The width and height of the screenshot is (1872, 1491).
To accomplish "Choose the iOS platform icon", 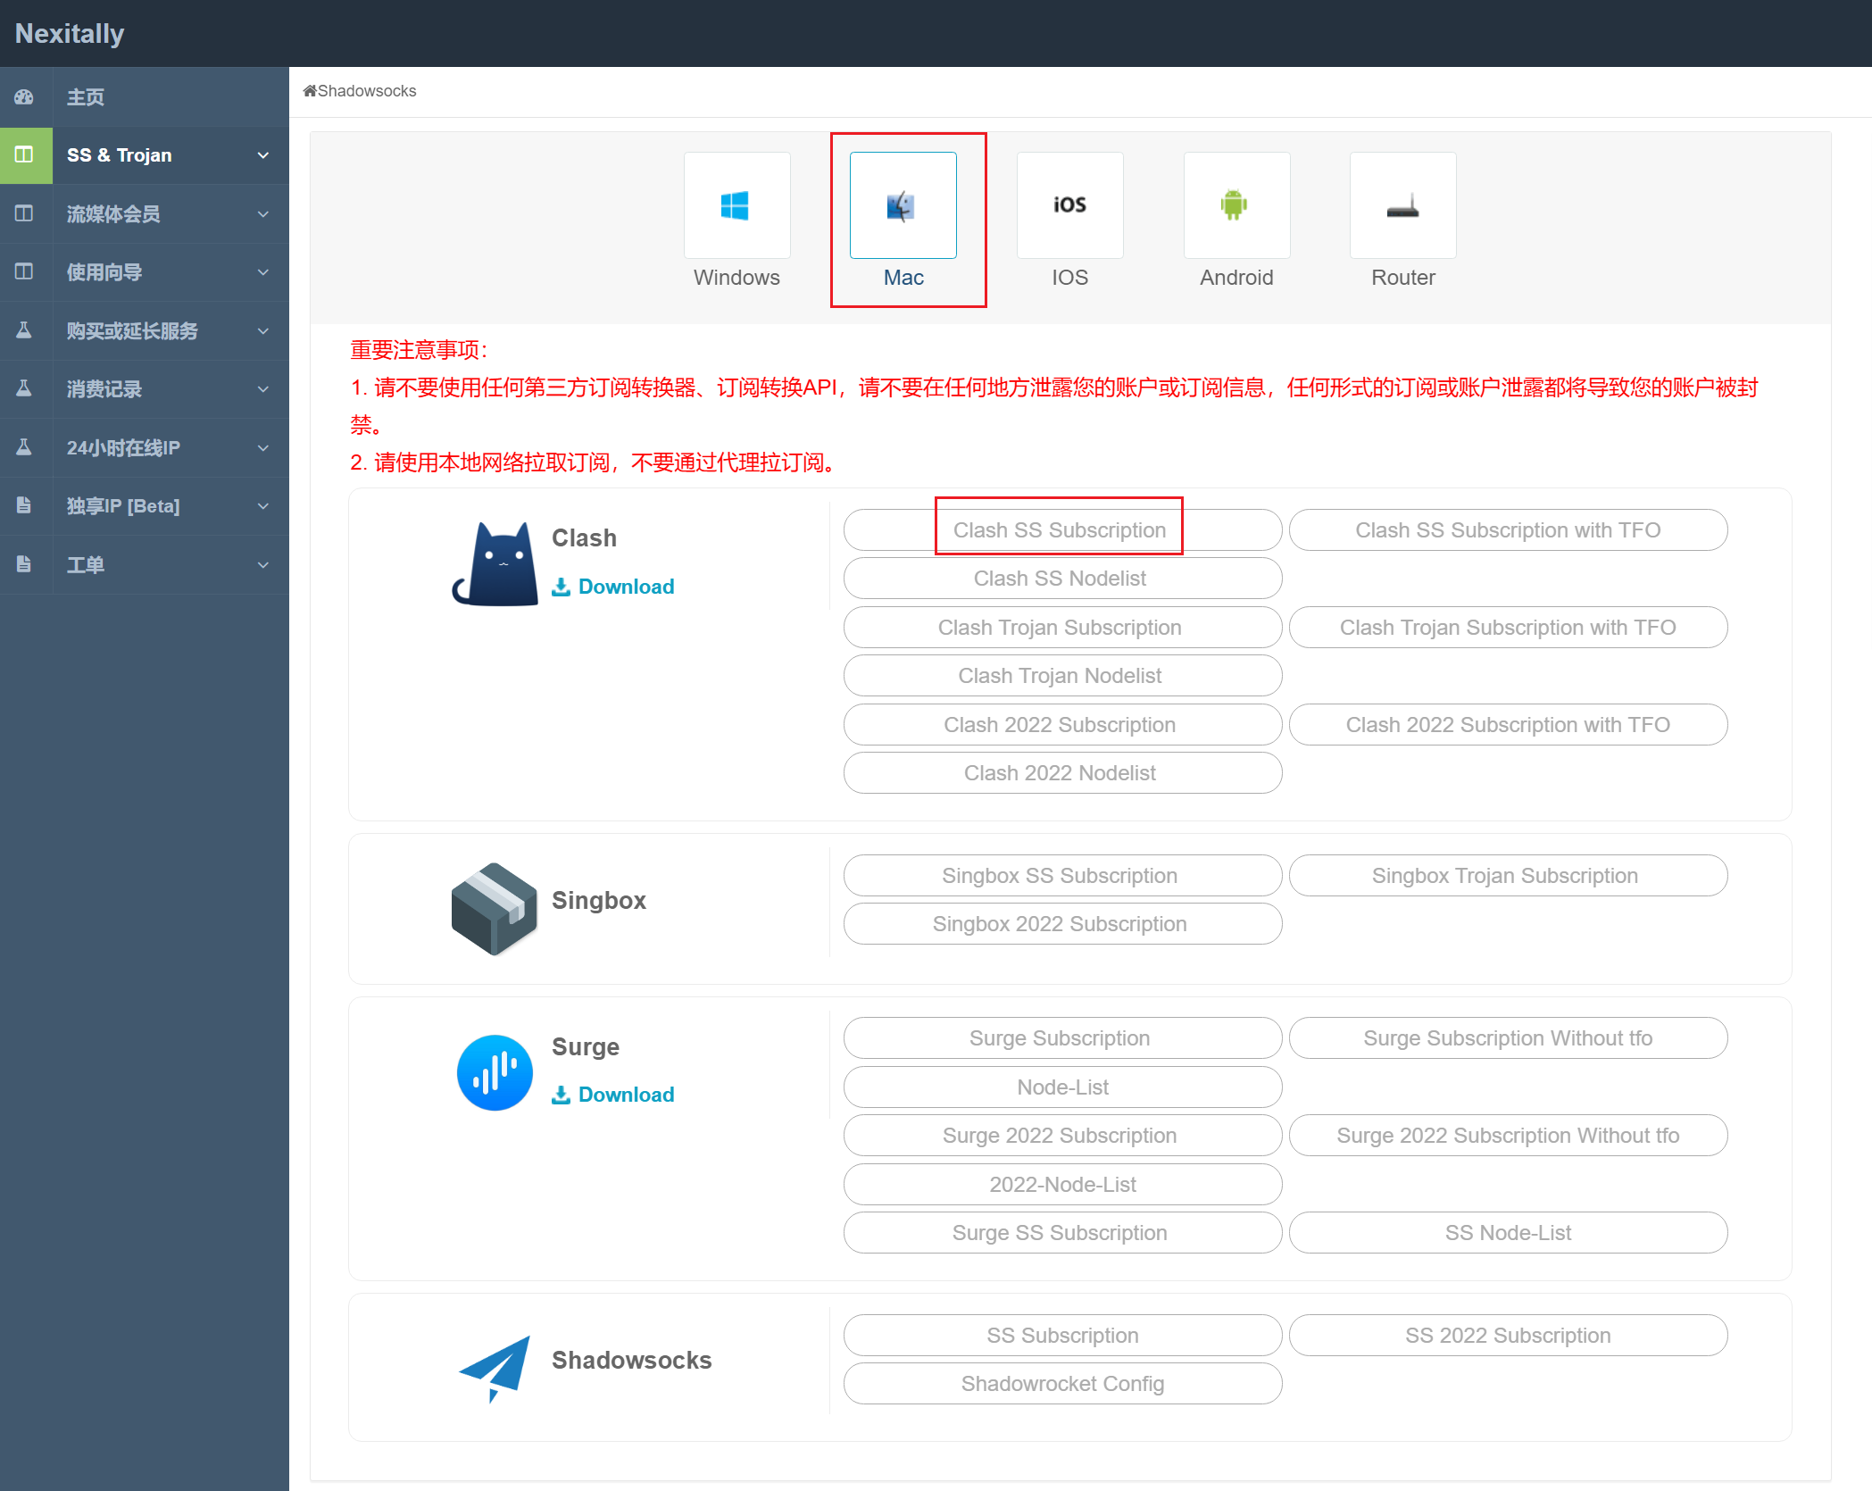I will coord(1069,206).
